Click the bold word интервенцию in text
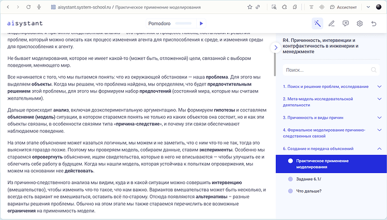Viewport: 387px width, 220px height. [x=227, y=182]
